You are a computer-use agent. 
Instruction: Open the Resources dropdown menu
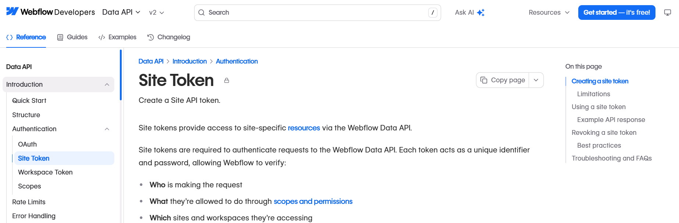point(549,12)
